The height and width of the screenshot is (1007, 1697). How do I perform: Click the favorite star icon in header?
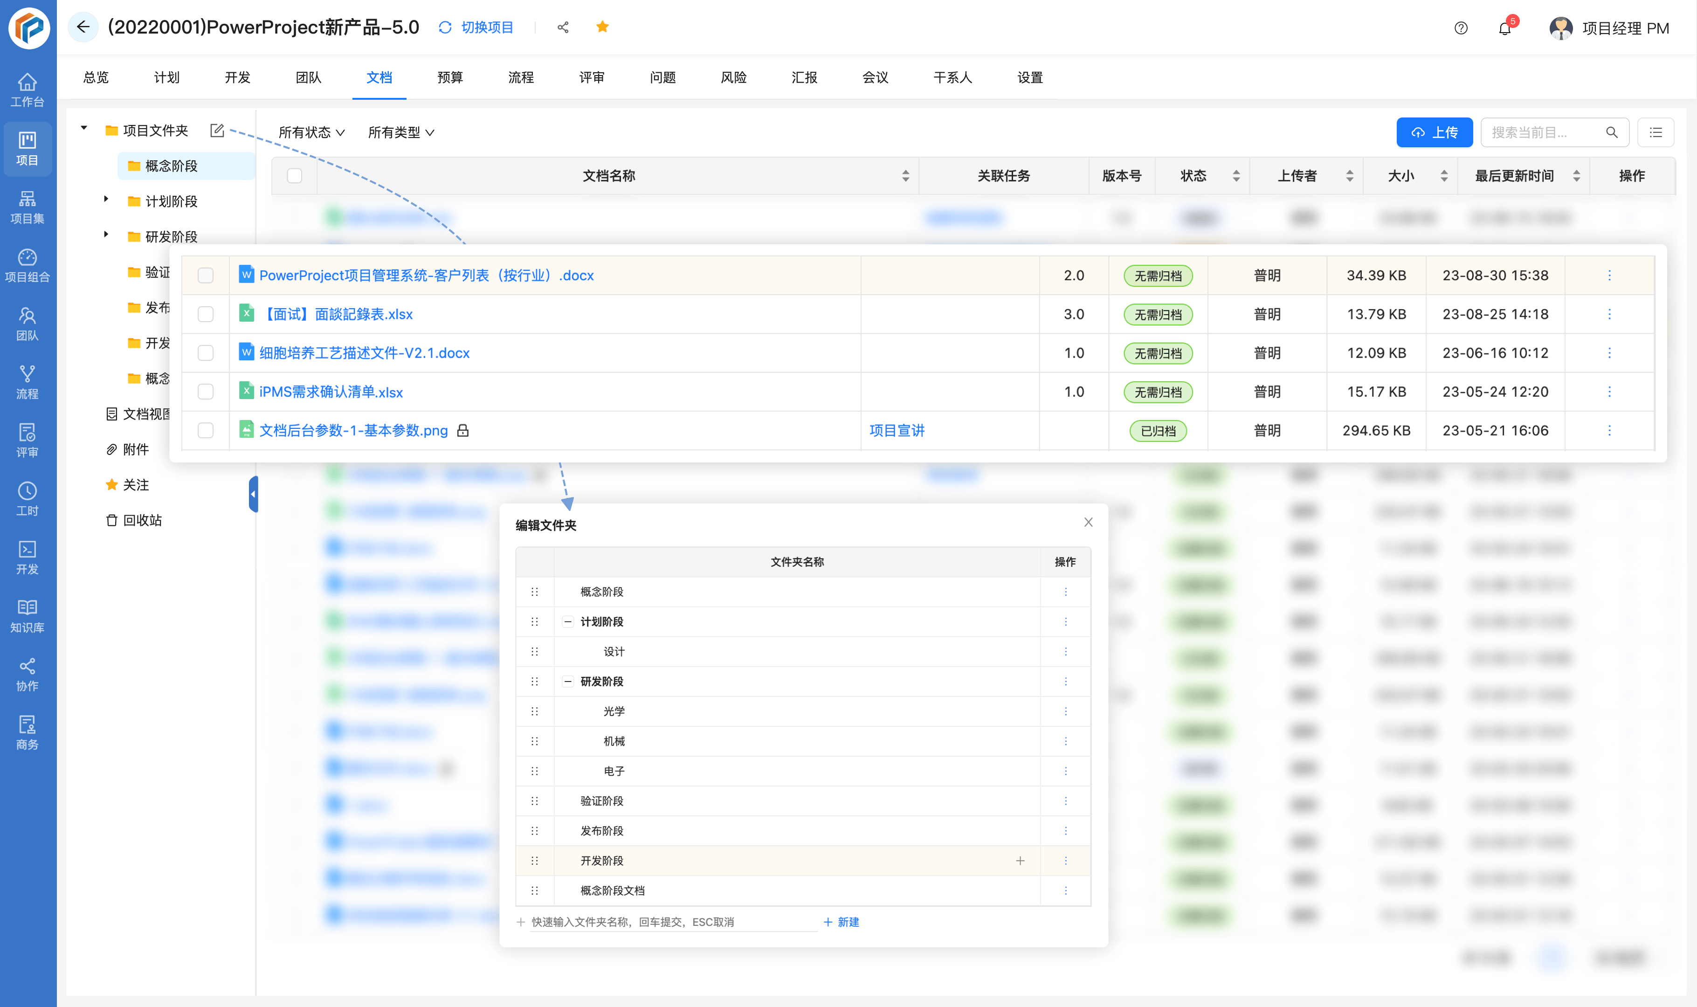click(x=602, y=27)
